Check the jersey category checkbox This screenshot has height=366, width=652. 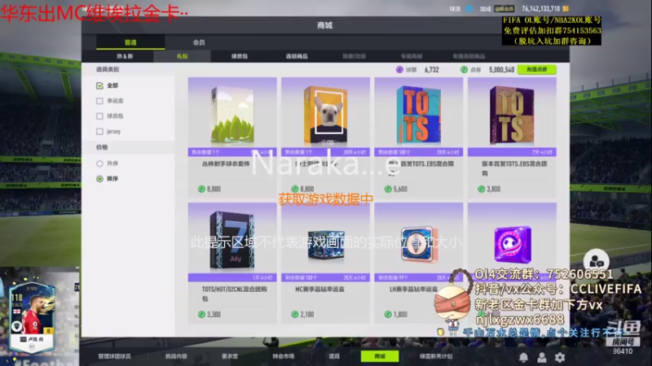99,132
